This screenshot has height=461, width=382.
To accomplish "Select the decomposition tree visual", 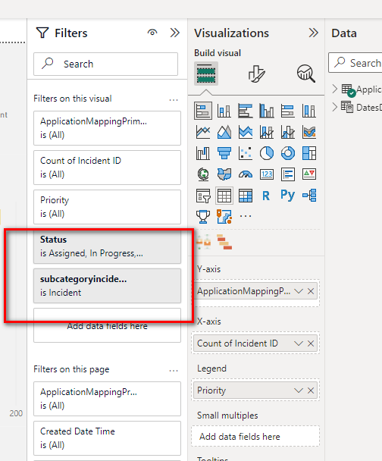I will click(309, 196).
